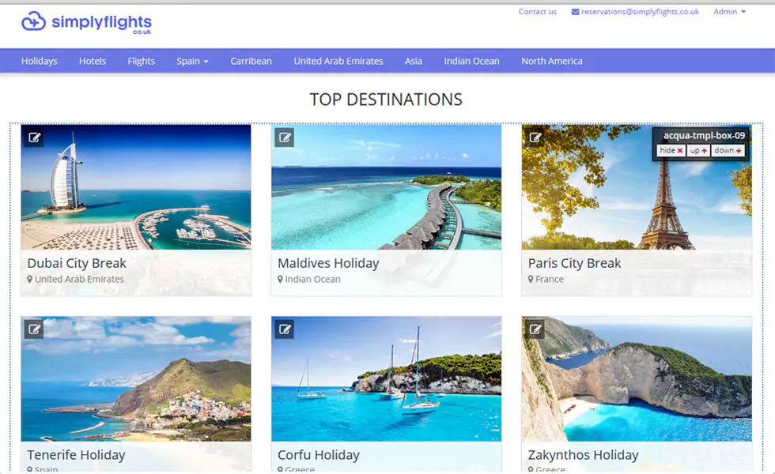Click edit icon on Dubai City Break card
This screenshot has width=775, height=474.
tap(34, 137)
